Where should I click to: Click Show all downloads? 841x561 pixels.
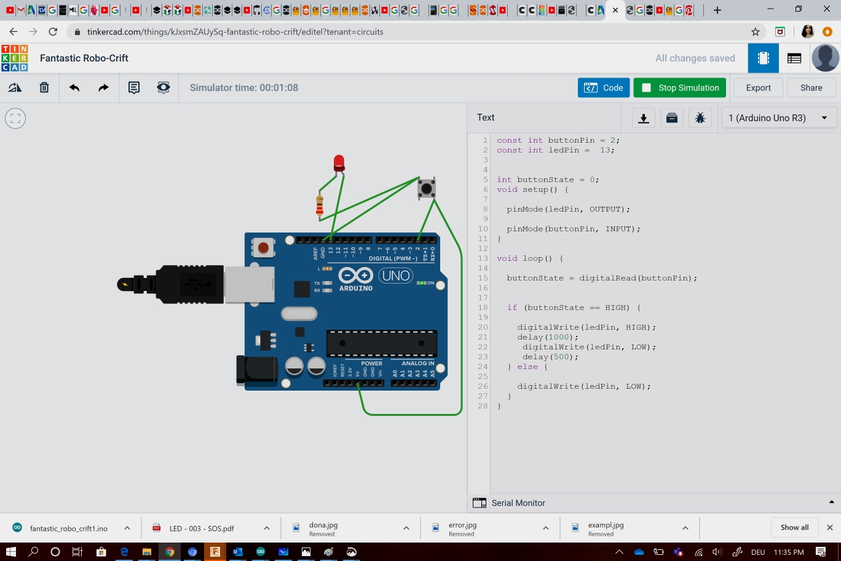click(x=794, y=527)
